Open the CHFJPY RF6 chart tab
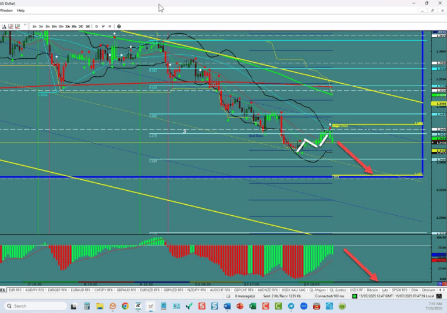The height and width of the screenshot is (313, 447). click(x=104, y=290)
